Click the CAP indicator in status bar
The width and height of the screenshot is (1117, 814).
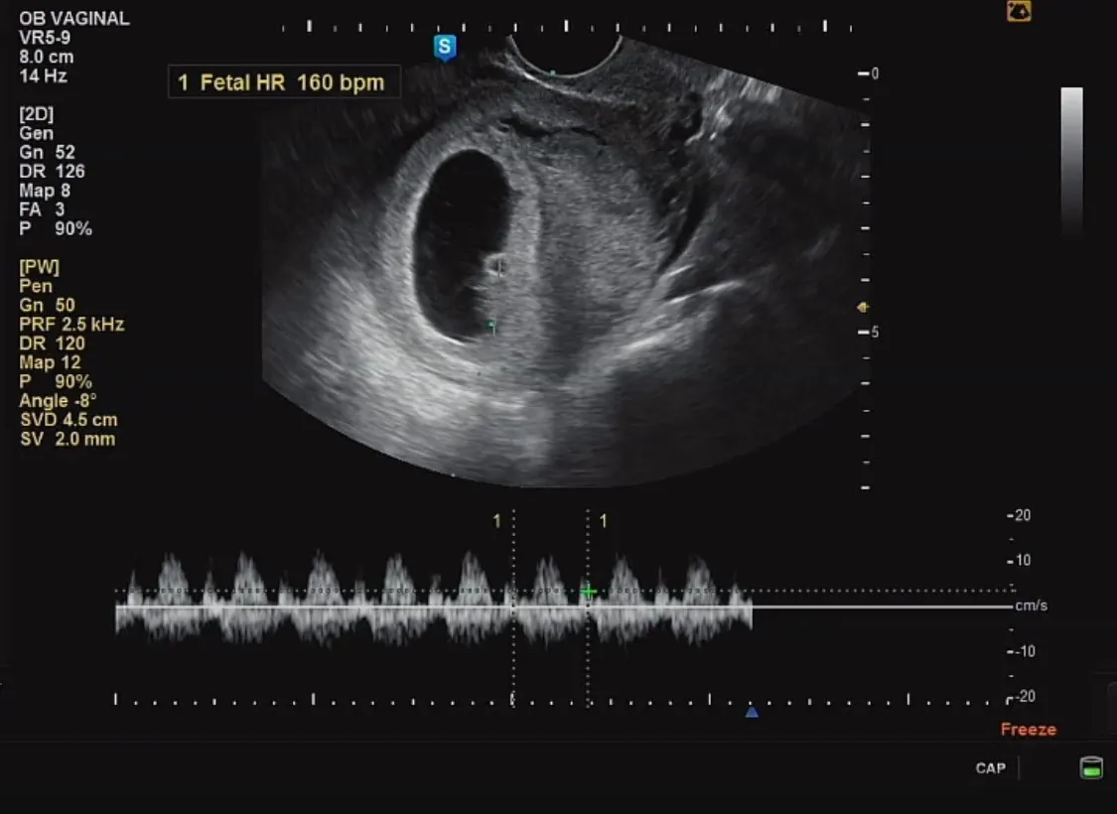coord(990,768)
